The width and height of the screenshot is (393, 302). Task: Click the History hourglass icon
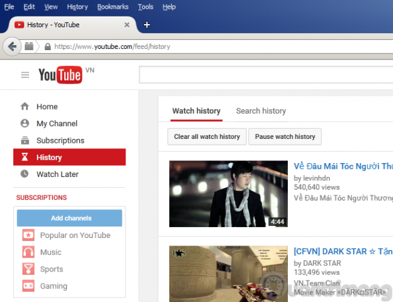tap(25, 157)
